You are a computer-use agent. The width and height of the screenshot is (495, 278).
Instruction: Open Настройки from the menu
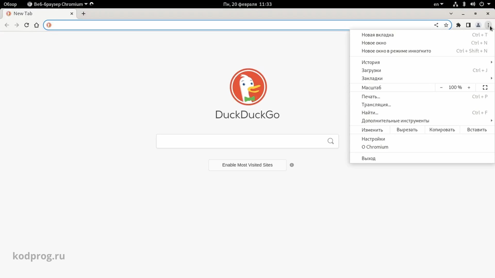click(x=422, y=139)
